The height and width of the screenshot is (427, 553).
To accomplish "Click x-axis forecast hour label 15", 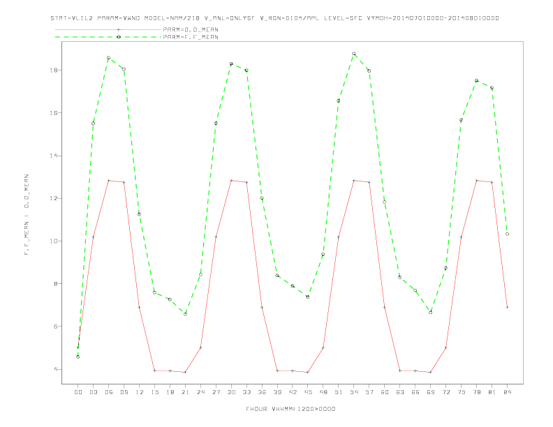I will (154, 392).
